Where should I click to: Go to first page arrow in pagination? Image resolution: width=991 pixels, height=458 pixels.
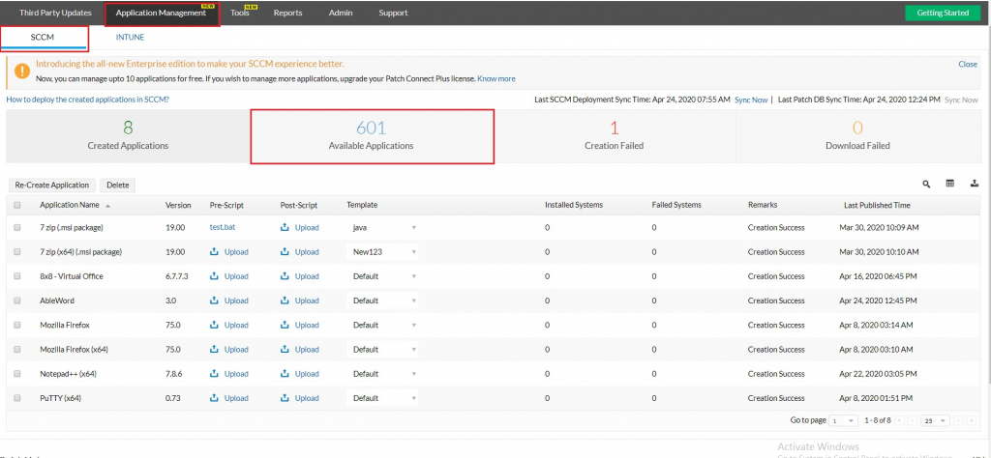[899, 420]
